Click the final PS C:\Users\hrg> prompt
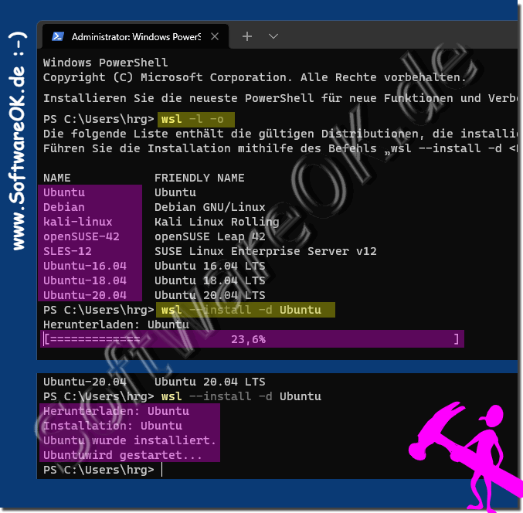The width and height of the screenshot is (523, 513). 99,470
